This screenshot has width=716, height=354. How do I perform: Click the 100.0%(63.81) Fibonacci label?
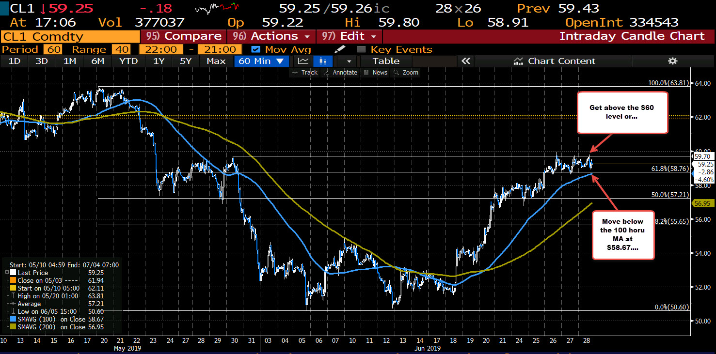[x=669, y=83]
